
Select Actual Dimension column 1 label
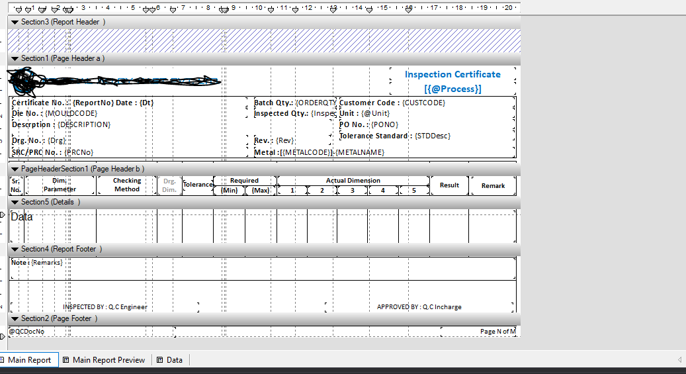[292, 191]
